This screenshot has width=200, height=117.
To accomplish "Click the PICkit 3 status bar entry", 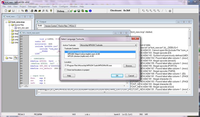I will (x=21, y=114).
